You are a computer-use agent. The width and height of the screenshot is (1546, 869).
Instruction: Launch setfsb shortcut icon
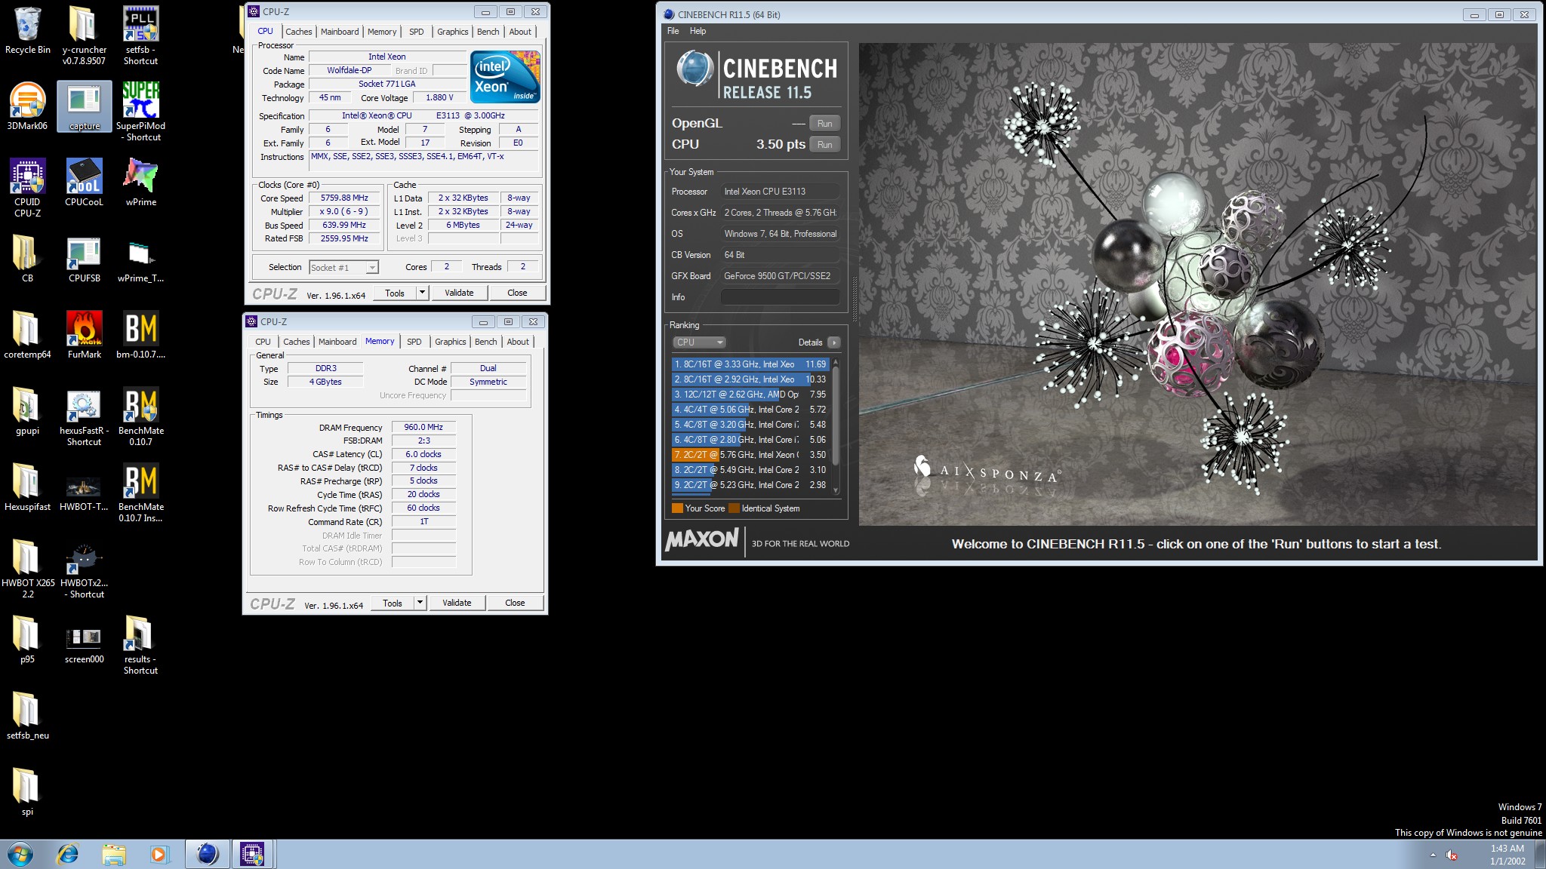click(x=140, y=35)
